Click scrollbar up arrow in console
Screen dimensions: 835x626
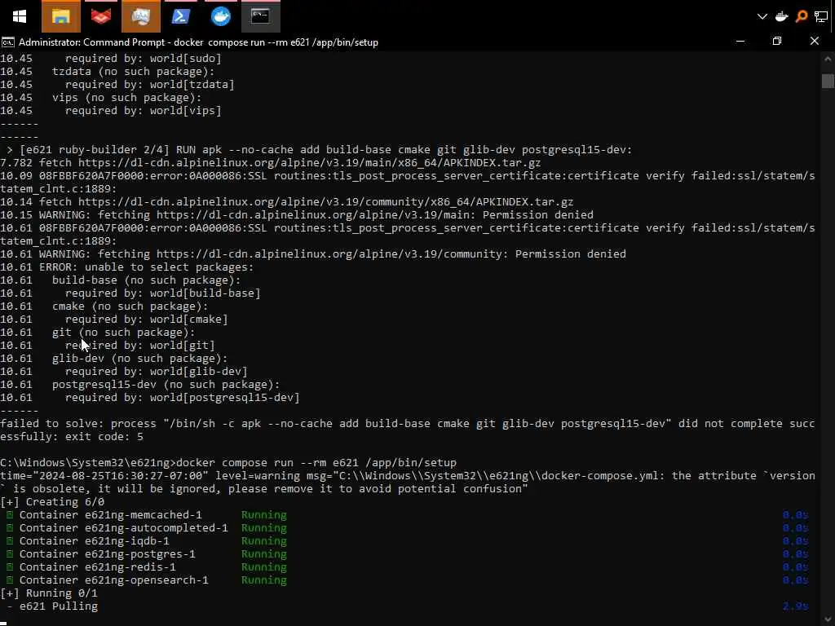[827, 58]
